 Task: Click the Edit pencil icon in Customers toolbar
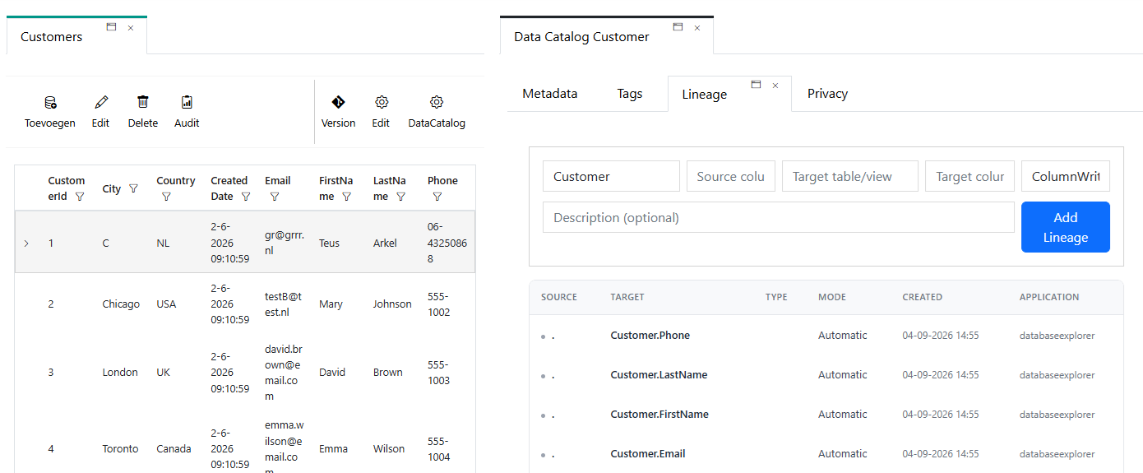101,103
